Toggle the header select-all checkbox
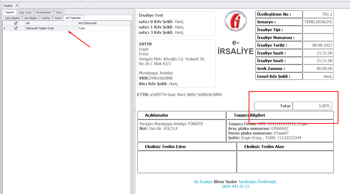Screen dimensions: 350x194 16,23
